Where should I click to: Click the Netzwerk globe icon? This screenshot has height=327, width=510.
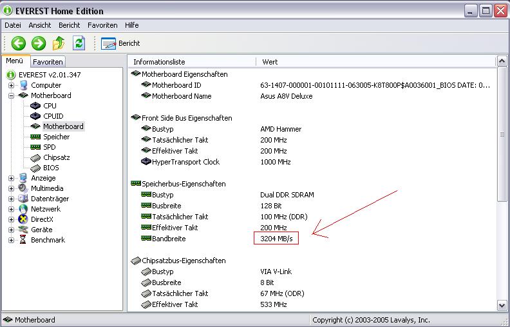click(23, 209)
